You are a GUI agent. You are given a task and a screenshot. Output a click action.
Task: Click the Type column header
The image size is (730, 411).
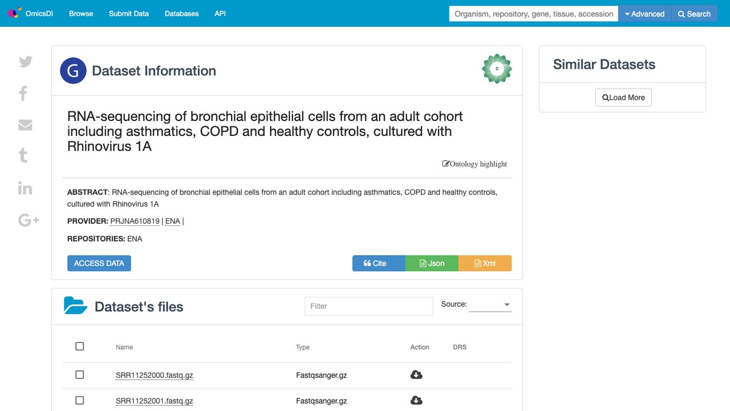pos(303,347)
